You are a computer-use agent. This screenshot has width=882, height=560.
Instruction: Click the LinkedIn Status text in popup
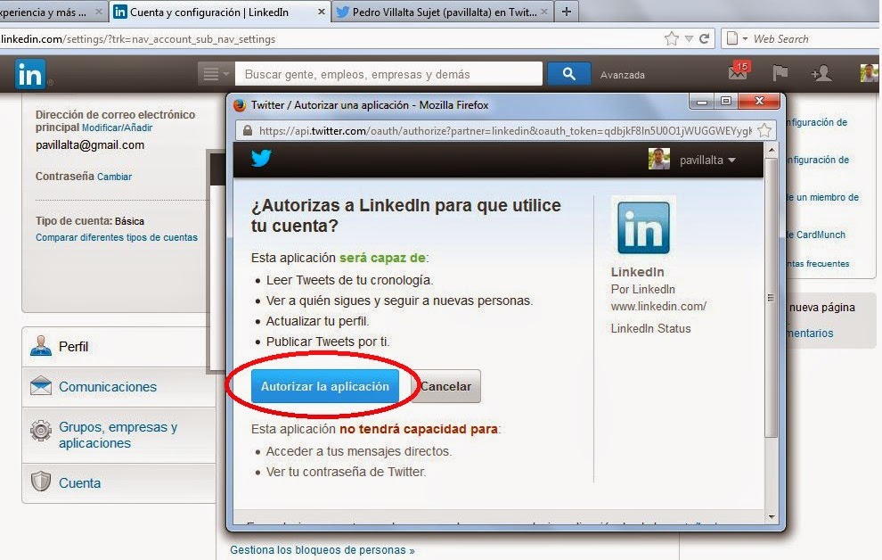pyautogui.click(x=651, y=329)
